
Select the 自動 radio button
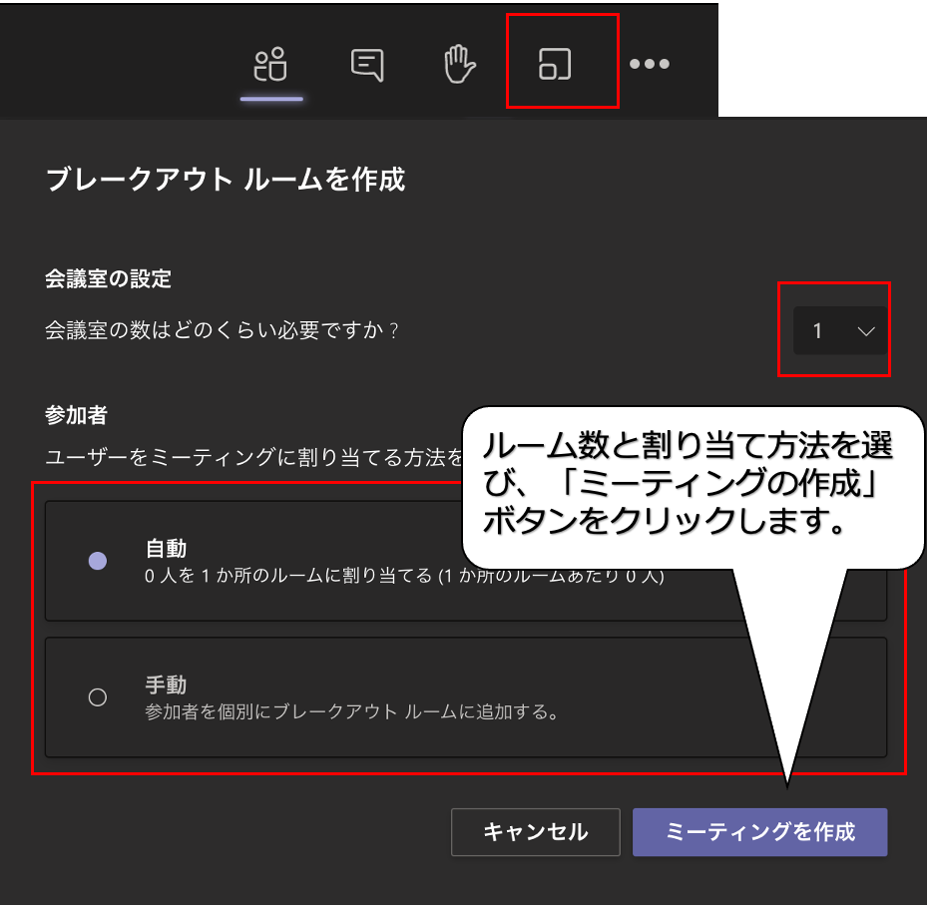click(x=98, y=561)
